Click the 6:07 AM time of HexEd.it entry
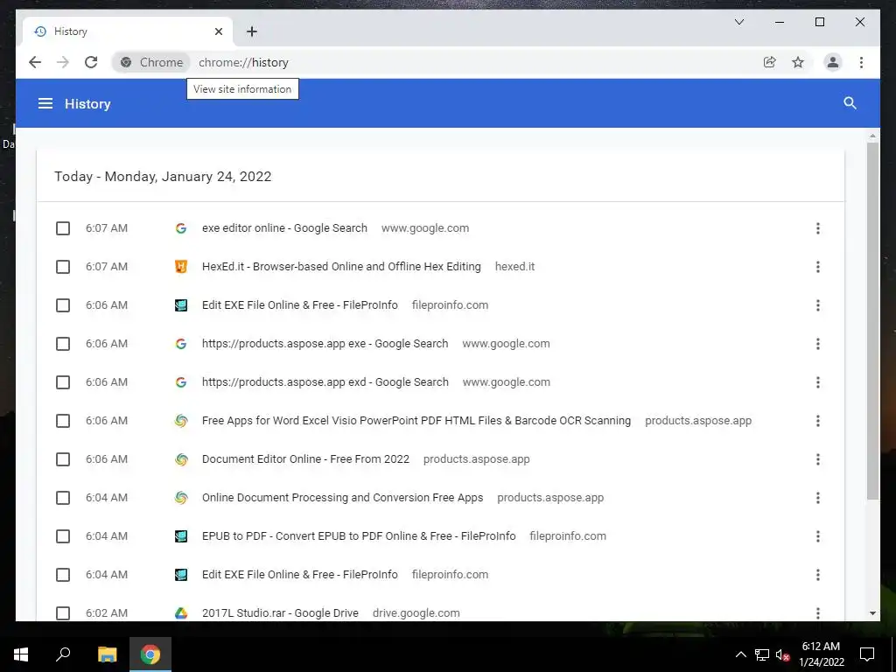The height and width of the screenshot is (672, 896). (x=106, y=266)
